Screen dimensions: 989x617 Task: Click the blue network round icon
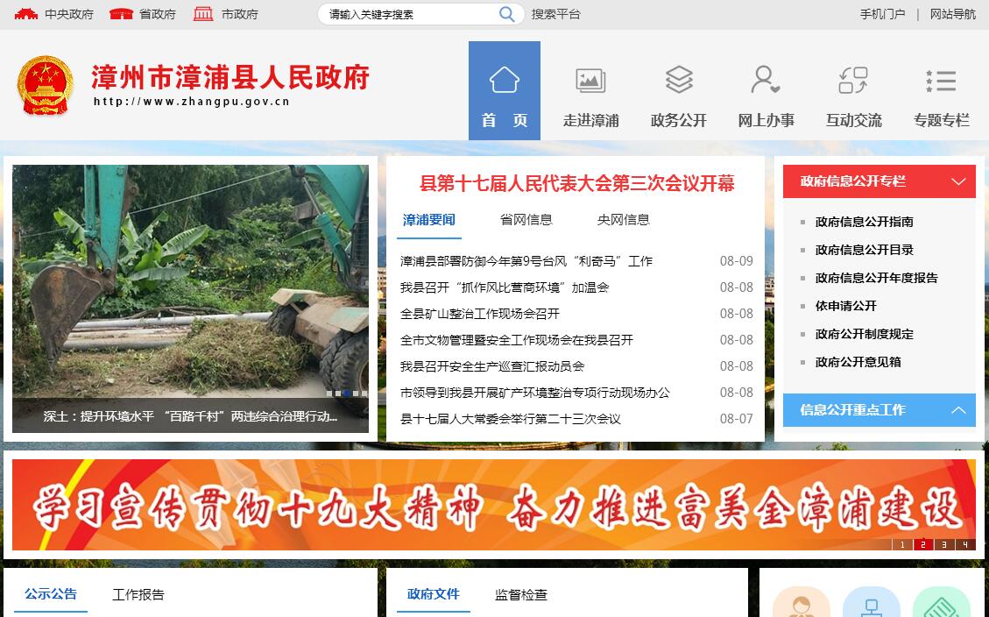(872, 602)
